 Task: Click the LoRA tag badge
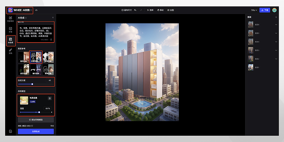coord(33,102)
